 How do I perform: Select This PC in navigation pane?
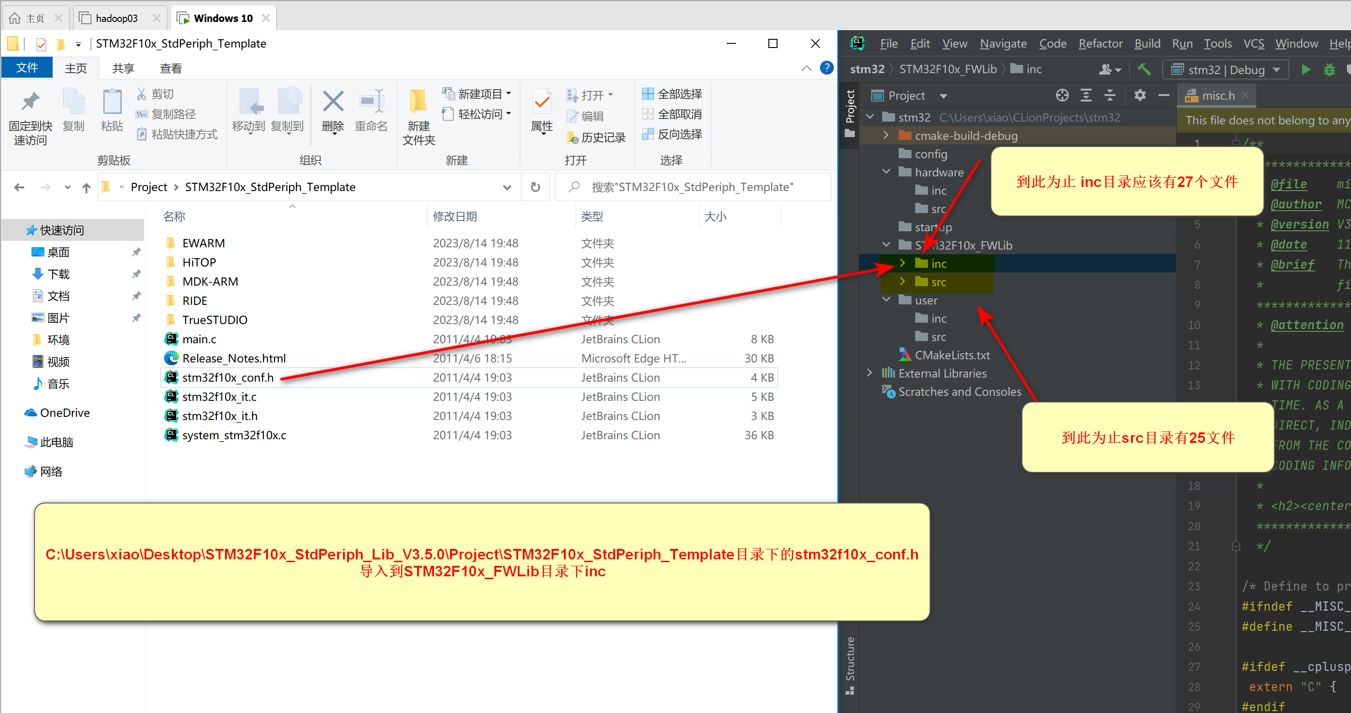click(x=56, y=442)
